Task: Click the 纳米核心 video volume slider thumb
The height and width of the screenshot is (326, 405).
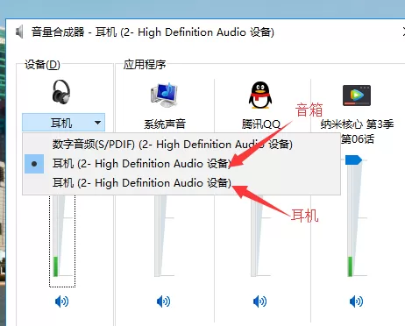Action: pos(353,160)
